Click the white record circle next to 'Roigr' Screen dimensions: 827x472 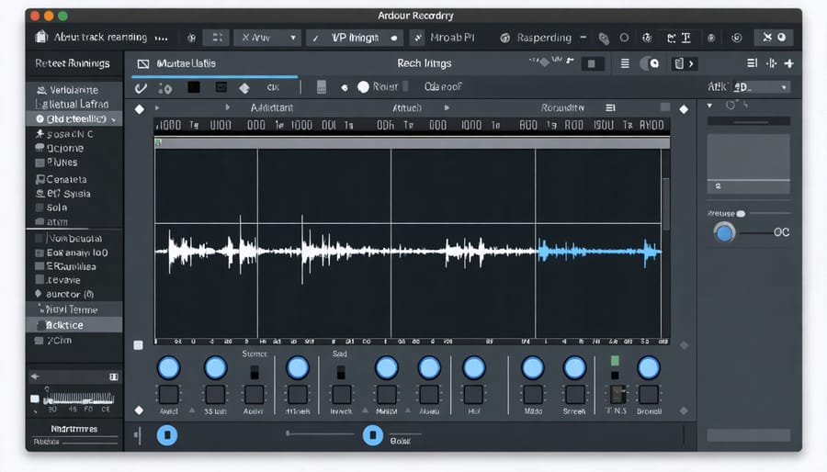click(x=363, y=87)
